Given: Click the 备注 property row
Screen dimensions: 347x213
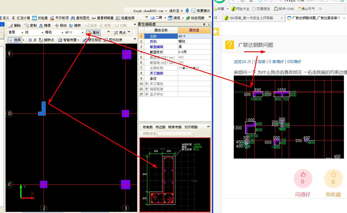Looking at the screenshot, I should tap(175, 78).
